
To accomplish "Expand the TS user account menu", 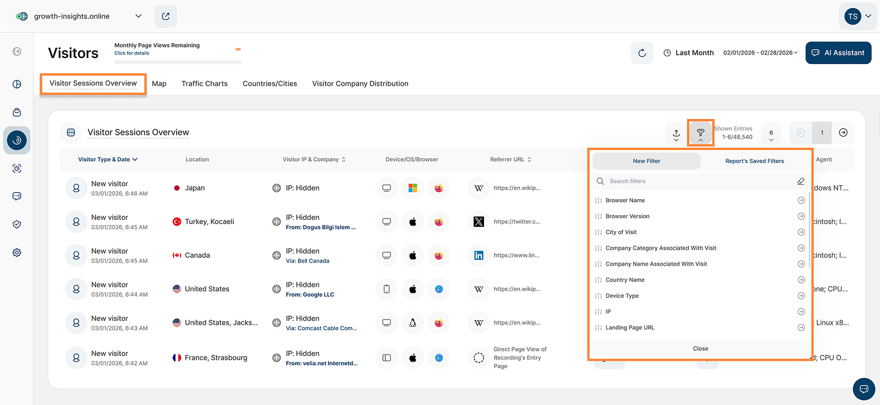I will (x=857, y=16).
